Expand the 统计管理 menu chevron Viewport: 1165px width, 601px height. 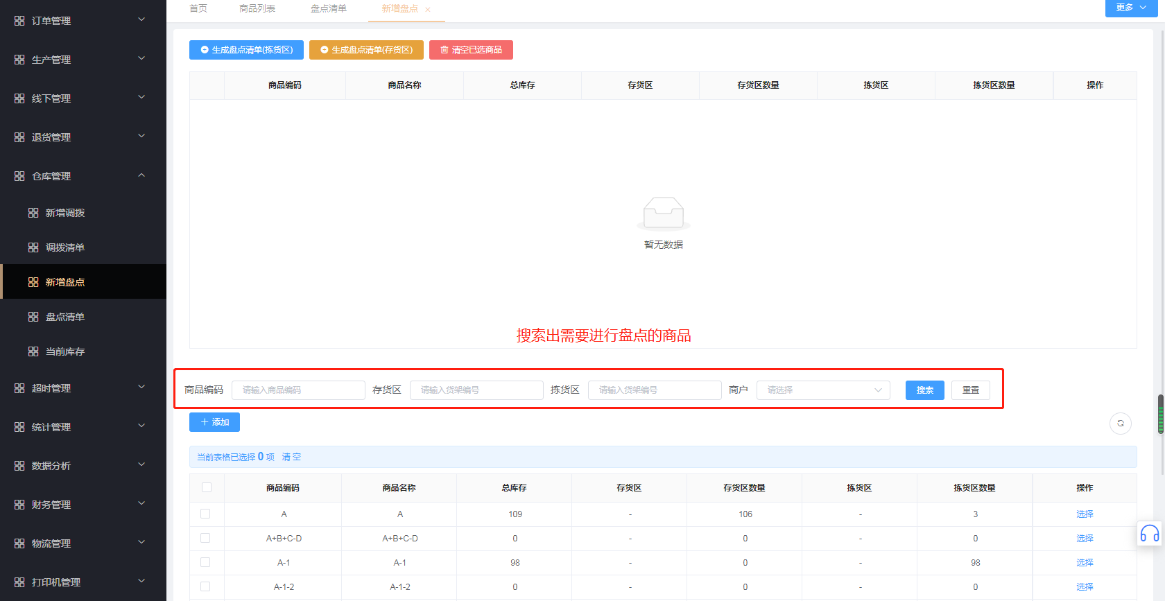141,426
